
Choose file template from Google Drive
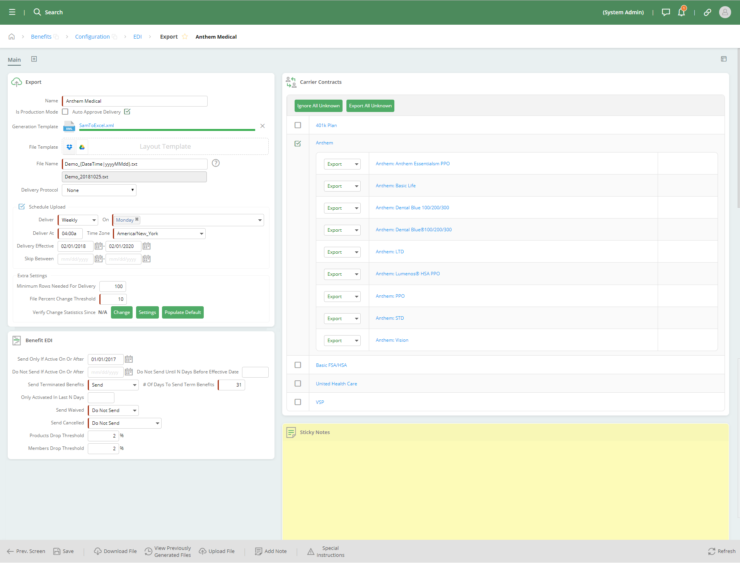82,147
